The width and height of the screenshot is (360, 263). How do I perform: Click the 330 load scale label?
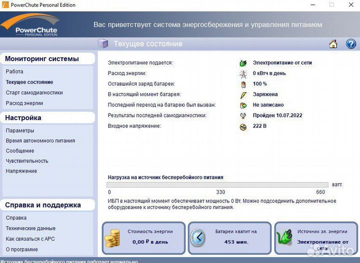[220, 192]
